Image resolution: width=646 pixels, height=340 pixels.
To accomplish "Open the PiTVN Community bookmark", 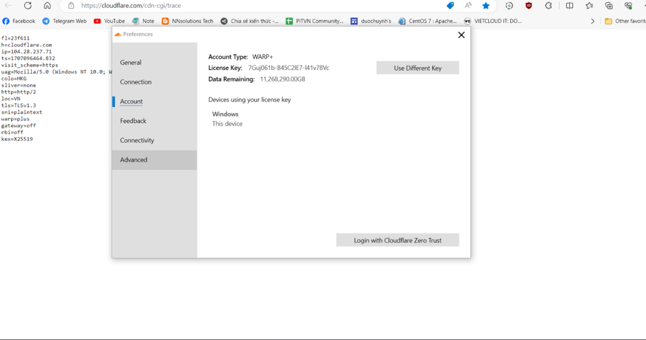I will [314, 21].
